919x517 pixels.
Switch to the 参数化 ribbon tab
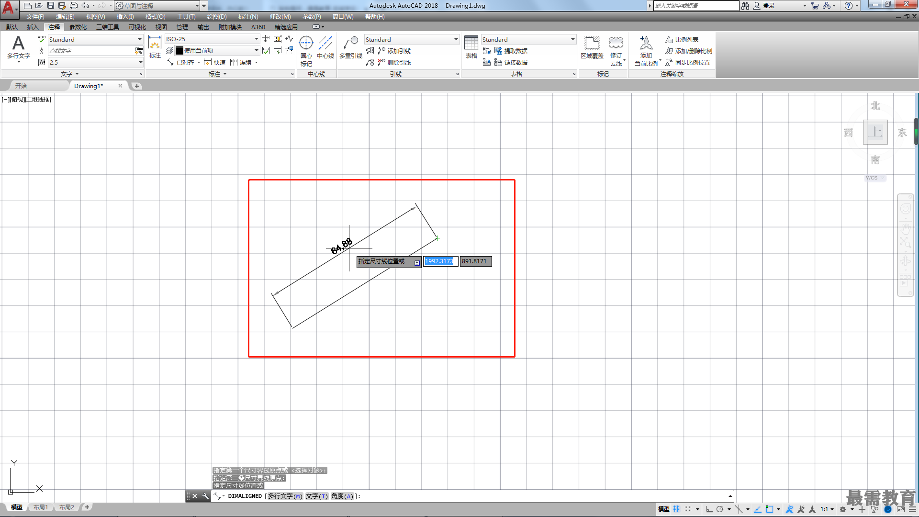(x=78, y=27)
